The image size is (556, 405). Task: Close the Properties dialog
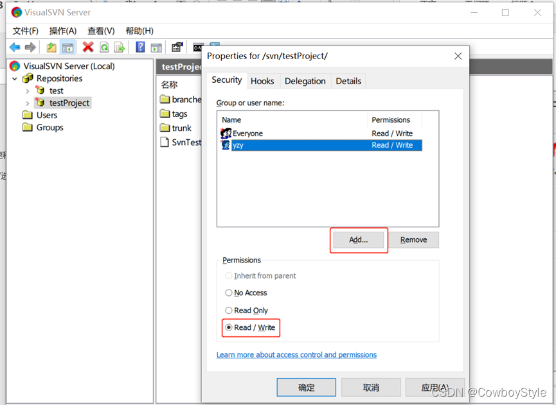pyautogui.click(x=458, y=56)
